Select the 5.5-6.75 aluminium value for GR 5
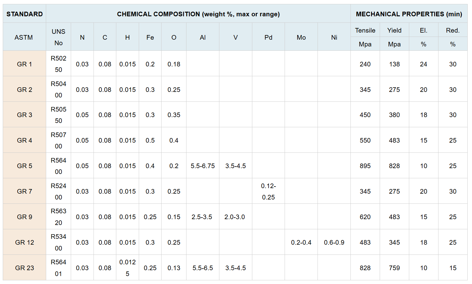Image resolution: width=472 pixels, height=284 pixels. pos(203,166)
